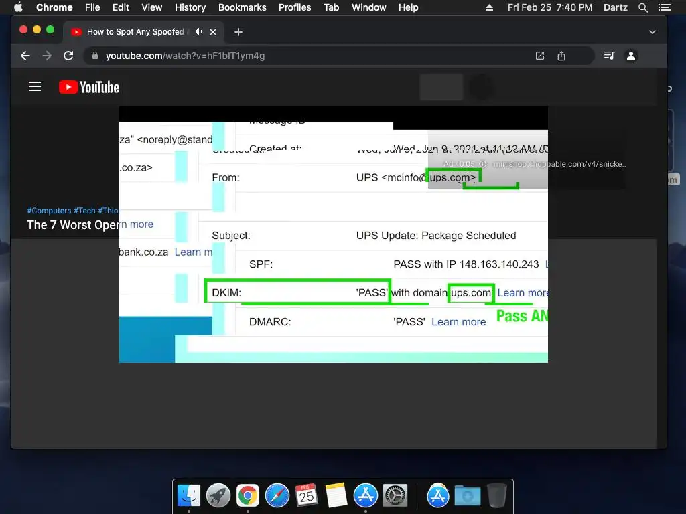
Task: Open the Profiles menu
Action: point(295,7)
